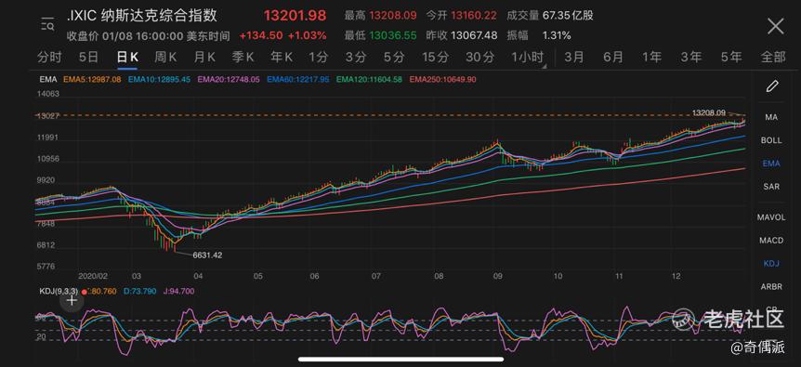Click the J:94.700 value
This screenshot has width=801, height=367.
(178, 291)
